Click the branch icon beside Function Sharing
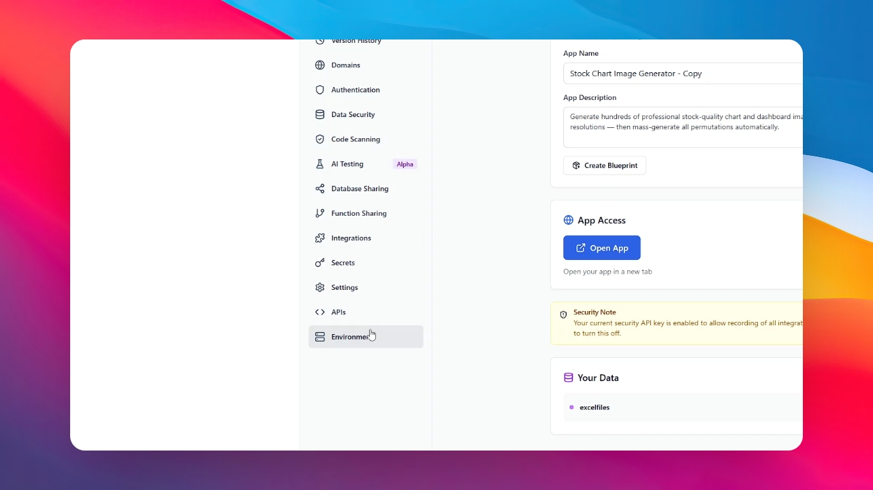873x490 pixels. coord(320,213)
